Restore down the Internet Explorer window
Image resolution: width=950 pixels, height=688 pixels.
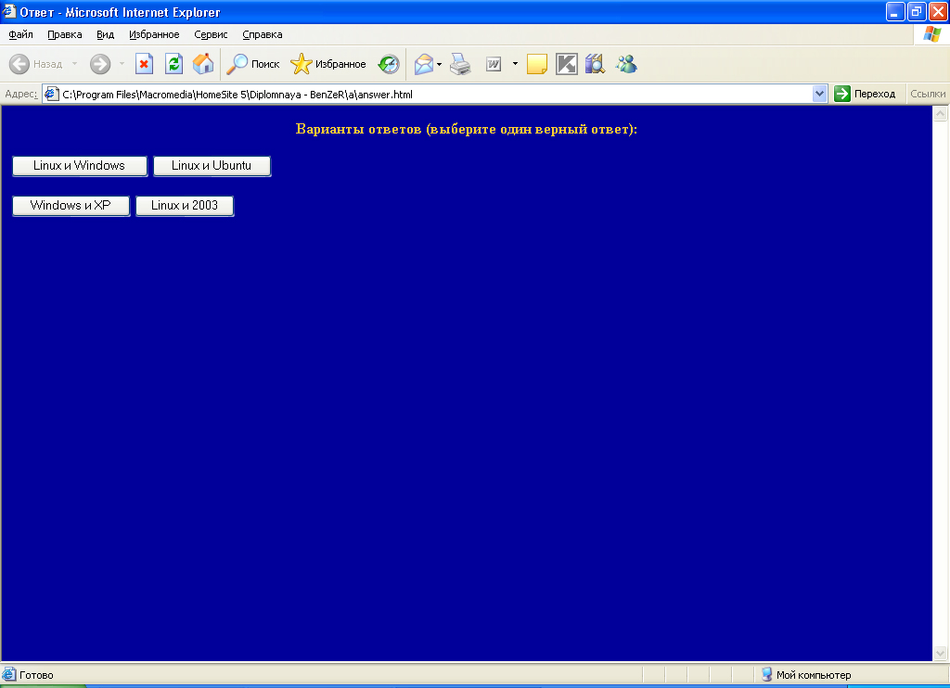pyautogui.click(x=916, y=11)
